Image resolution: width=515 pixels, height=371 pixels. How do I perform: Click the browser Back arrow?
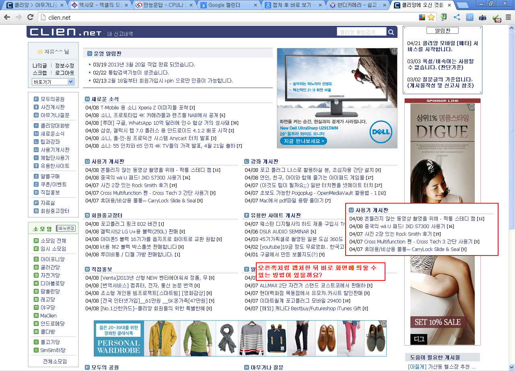[7, 17]
